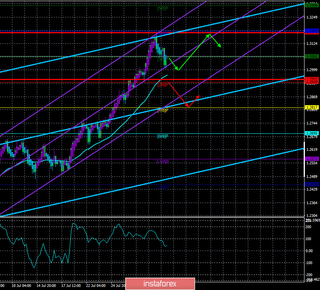
Task: Select the [0/8]P cyan level label
Action: (x=163, y=136)
